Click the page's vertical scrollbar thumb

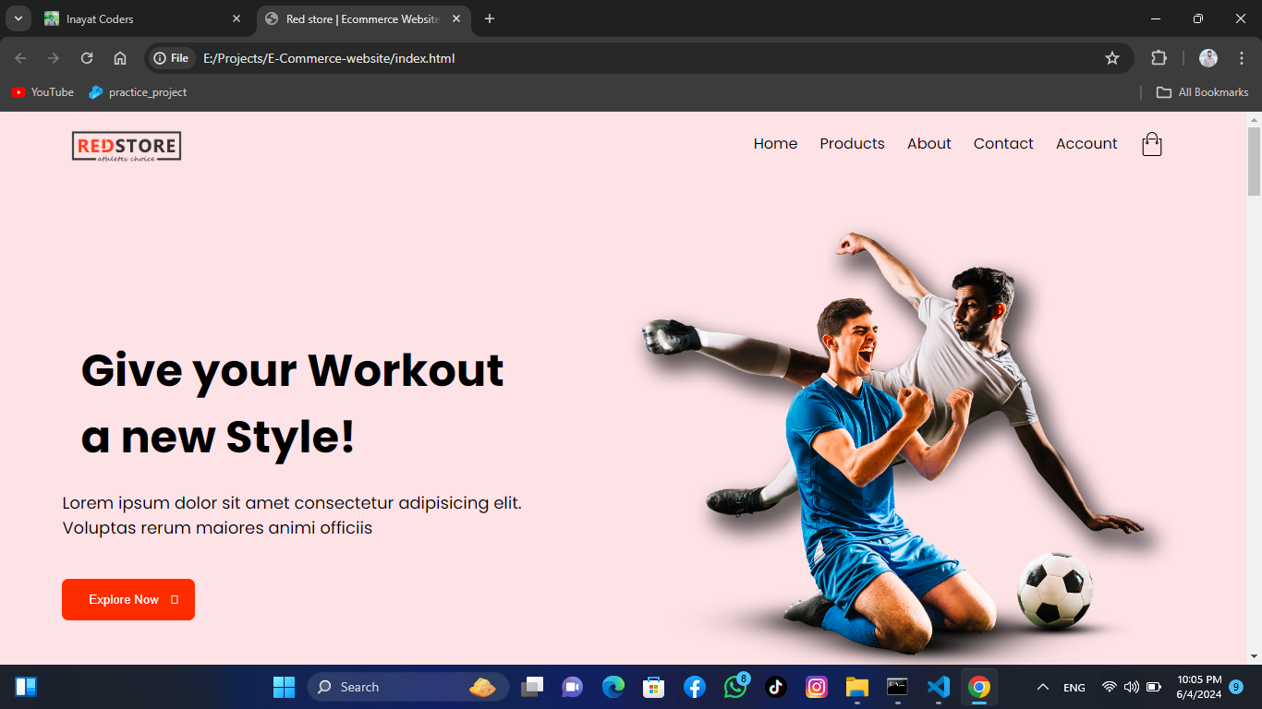pyautogui.click(x=1254, y=162)
